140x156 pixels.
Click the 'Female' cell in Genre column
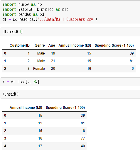coord(39,69)
